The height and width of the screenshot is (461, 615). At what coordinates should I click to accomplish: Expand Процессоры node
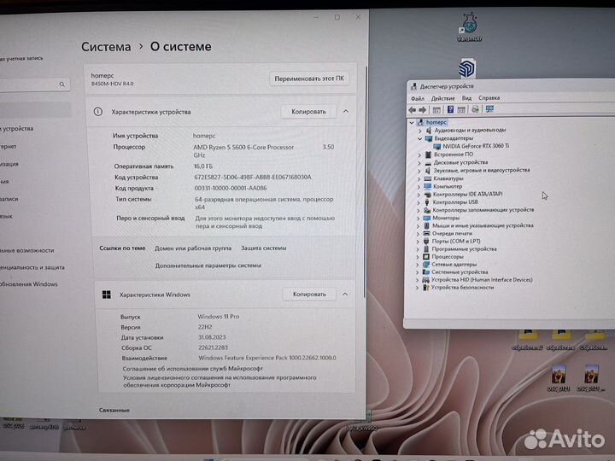point(418,257)
